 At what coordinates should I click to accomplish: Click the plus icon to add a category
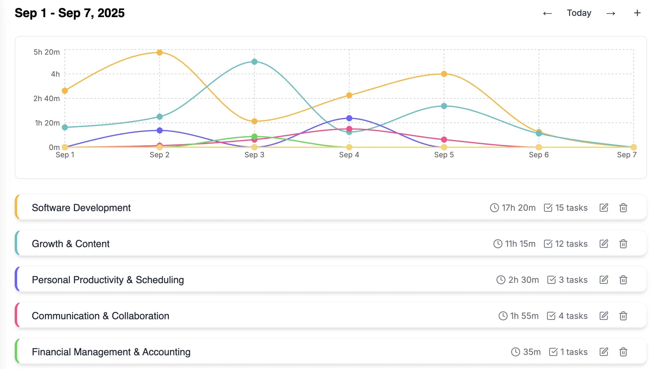637,13
